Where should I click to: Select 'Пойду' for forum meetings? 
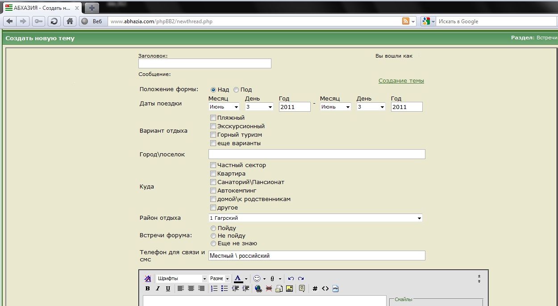coord(213,228)
